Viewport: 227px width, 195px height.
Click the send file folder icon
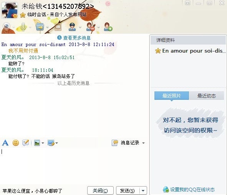click(40, 27)
